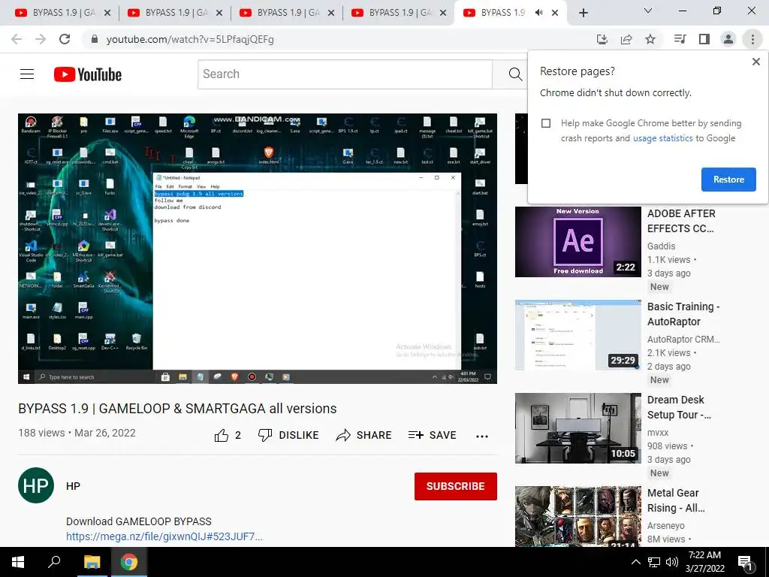Focus the YouTube search field

[x=345, y=74]
